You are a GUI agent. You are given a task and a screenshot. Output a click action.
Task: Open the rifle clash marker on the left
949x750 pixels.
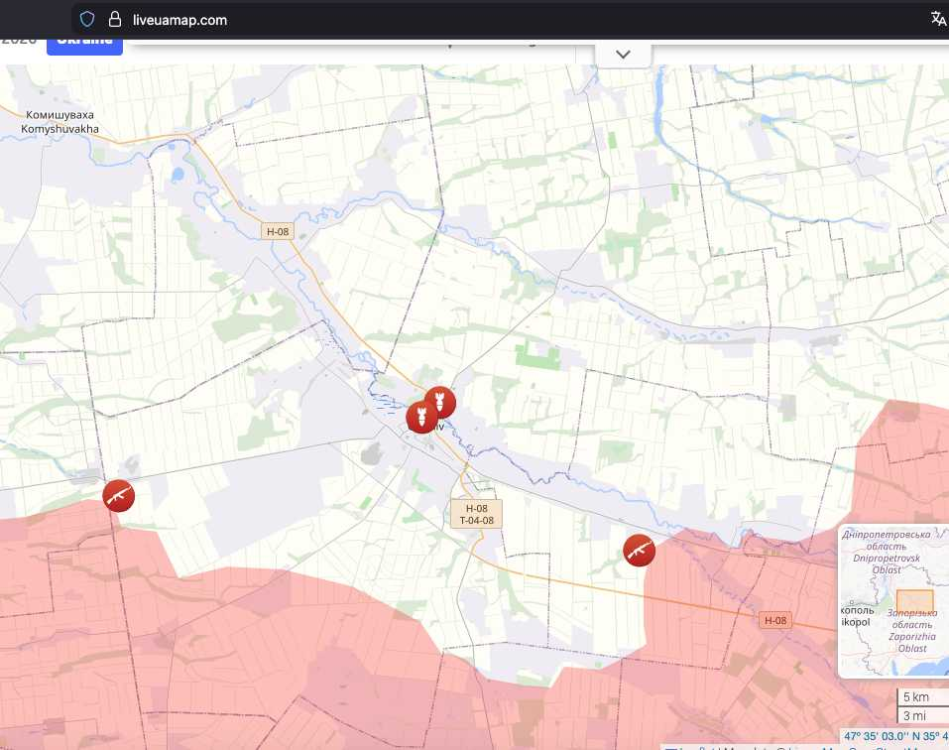pos(119,495)
